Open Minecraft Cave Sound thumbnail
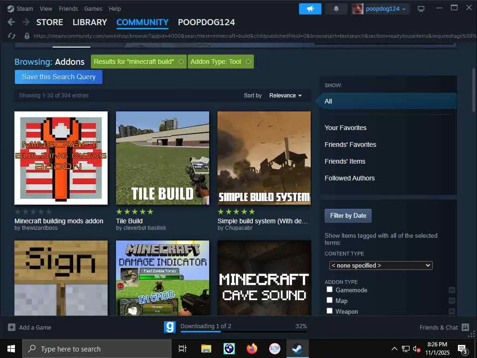The width and height of the screenshot is (477, 358). (x=264, y=278)
